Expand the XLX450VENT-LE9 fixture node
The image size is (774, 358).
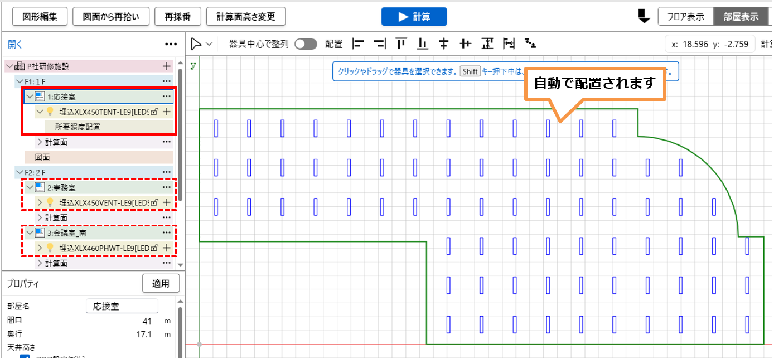point(40,202)
